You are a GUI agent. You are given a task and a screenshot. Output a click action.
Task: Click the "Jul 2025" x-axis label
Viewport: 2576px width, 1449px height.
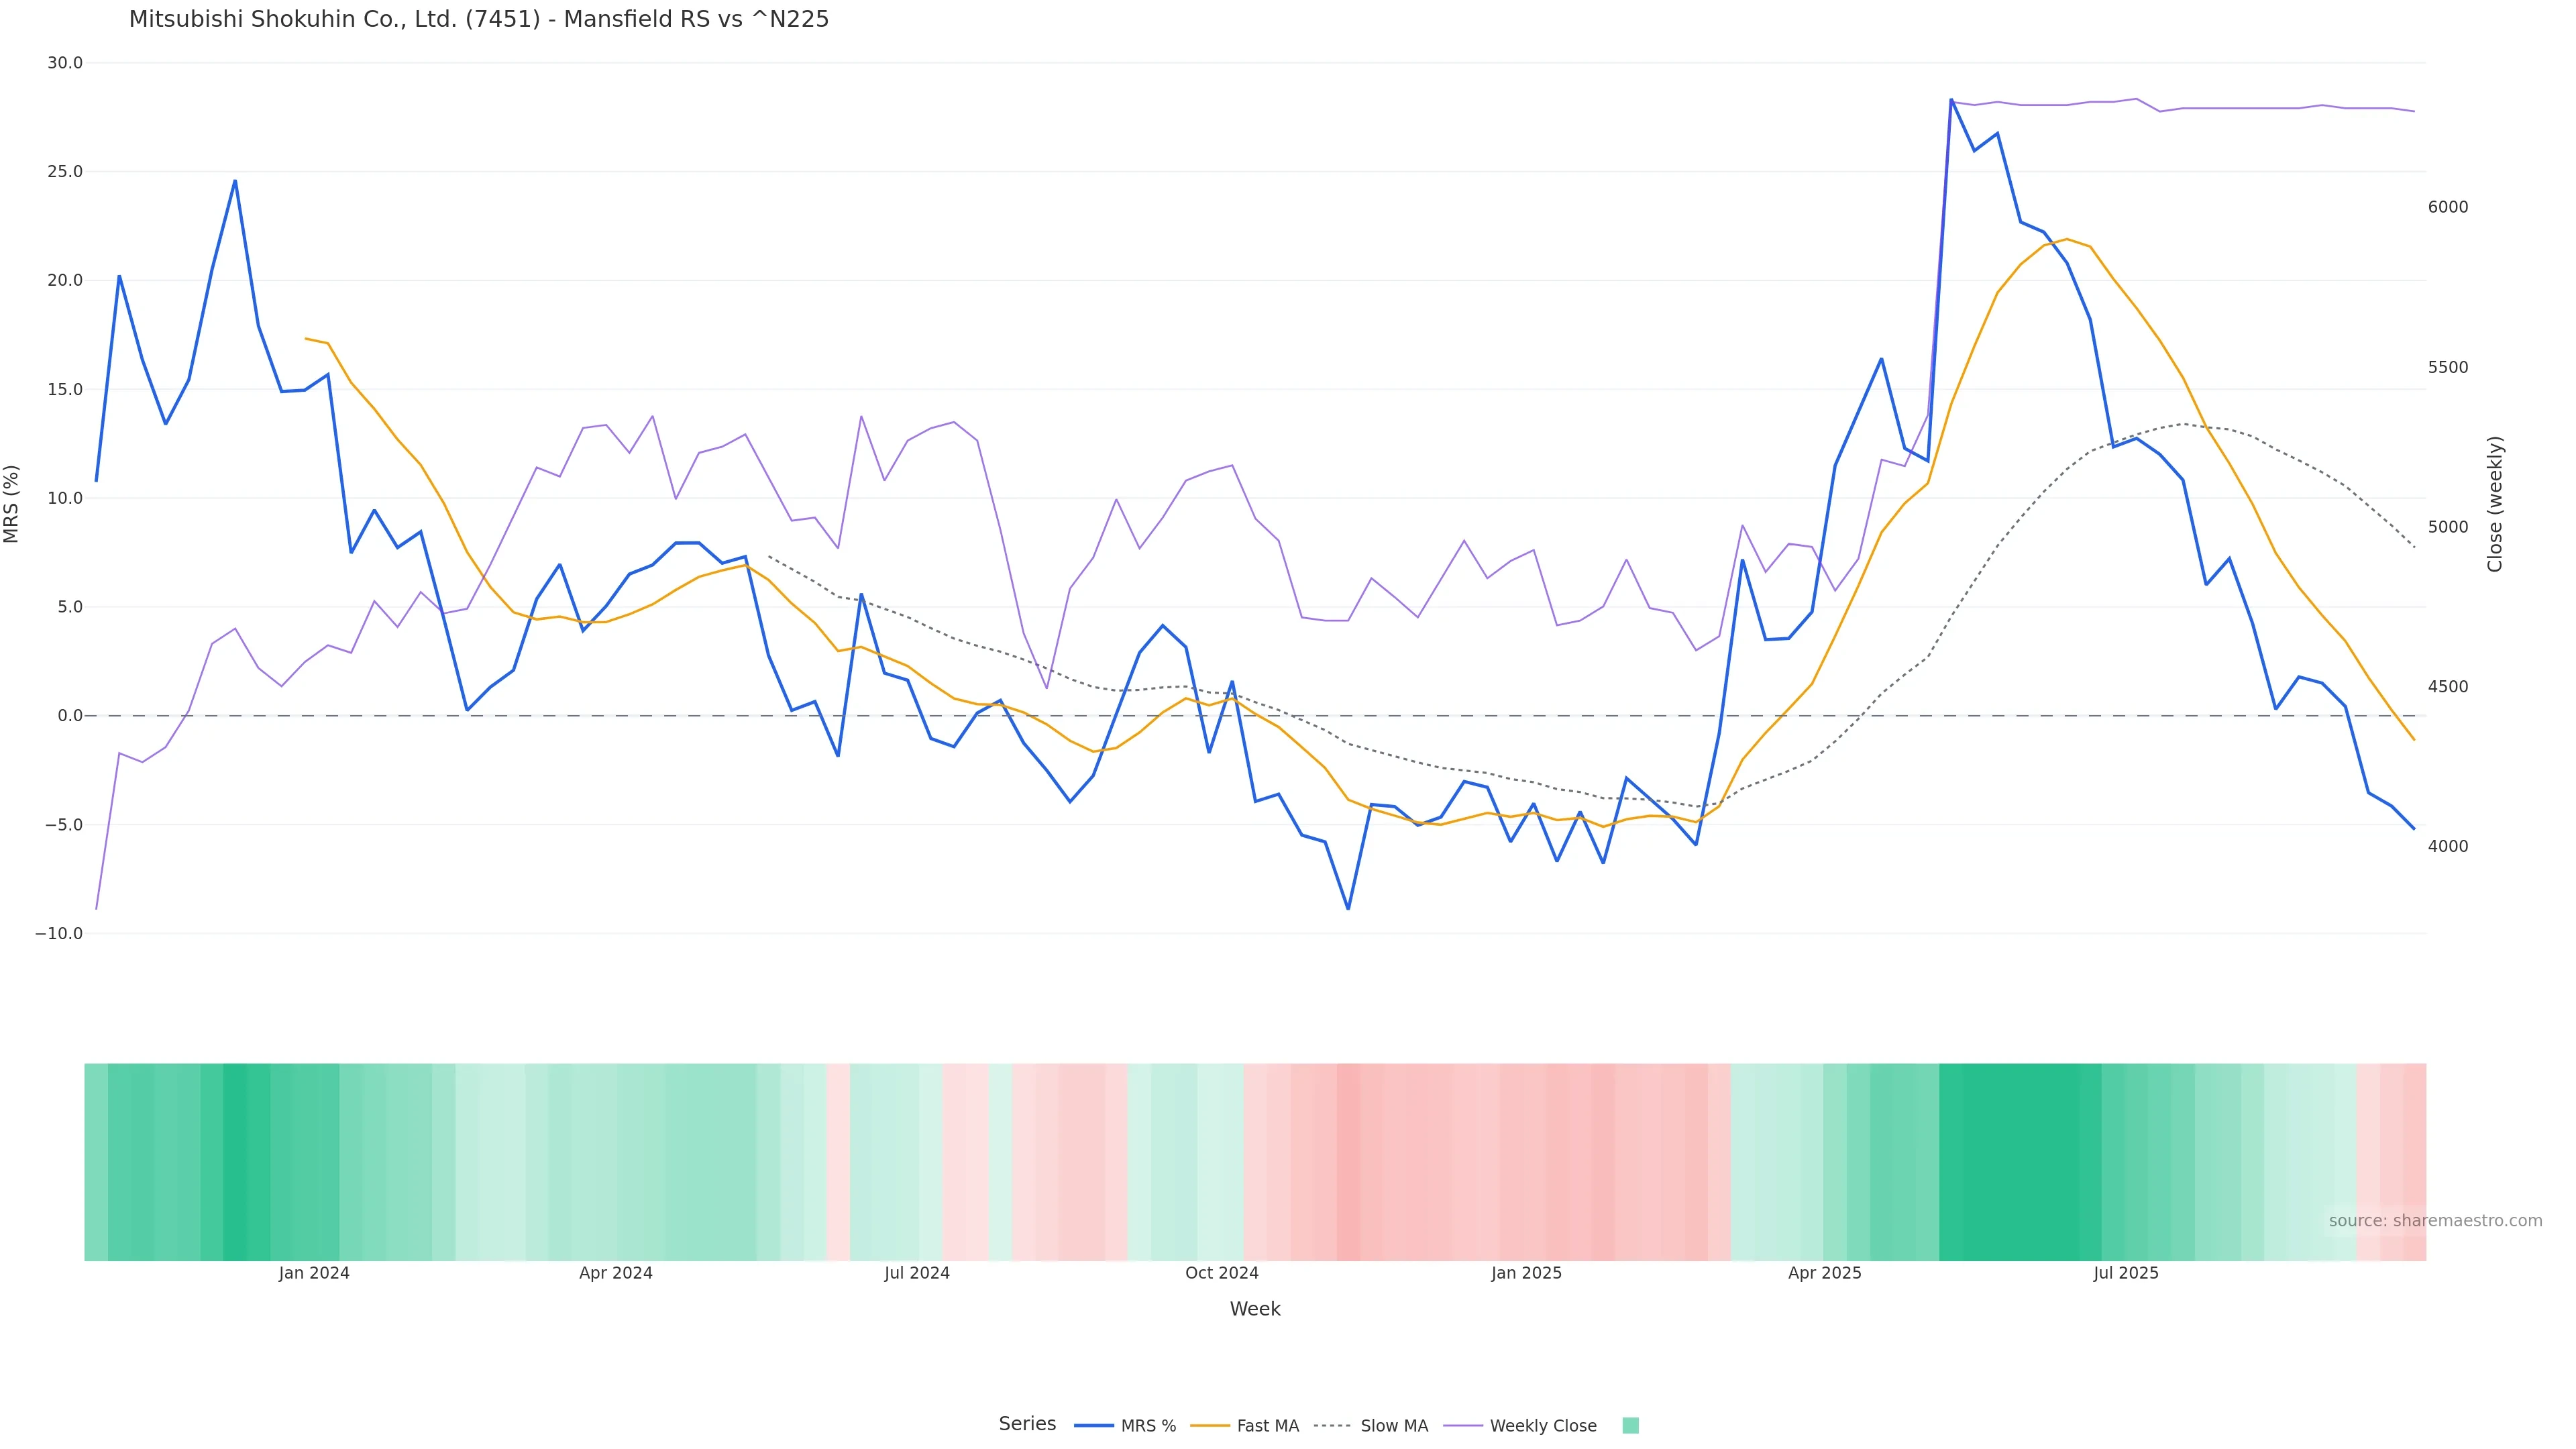point(2126,1273)
